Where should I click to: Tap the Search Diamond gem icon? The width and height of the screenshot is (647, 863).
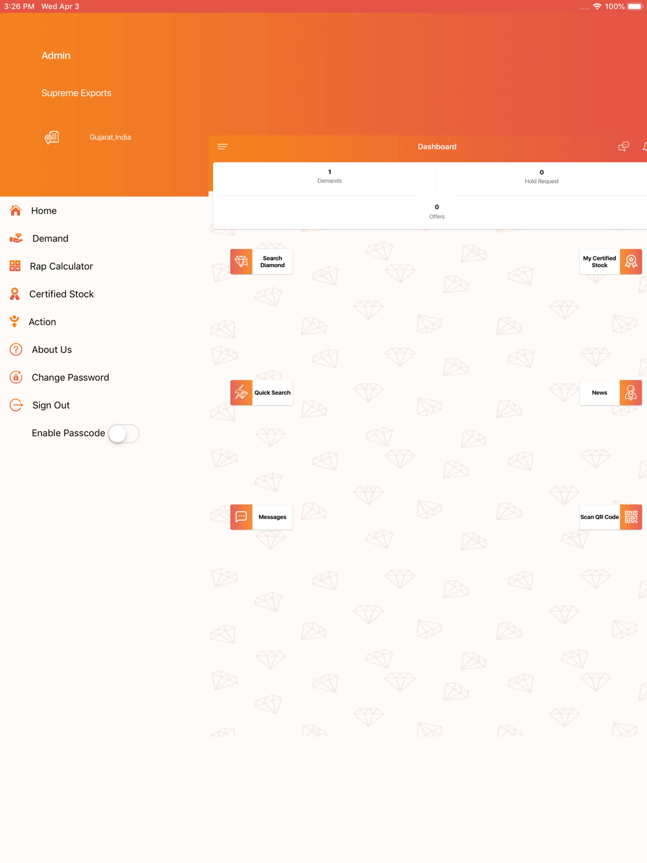241,261
